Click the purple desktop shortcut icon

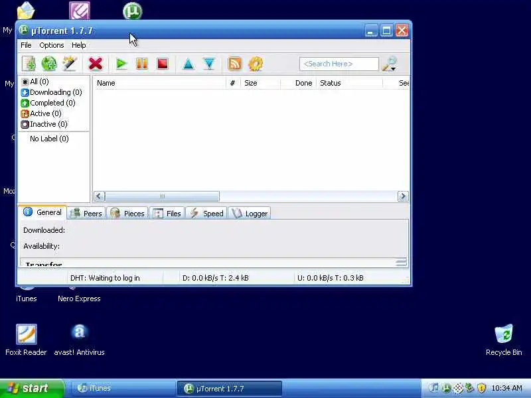pos(80,11)
